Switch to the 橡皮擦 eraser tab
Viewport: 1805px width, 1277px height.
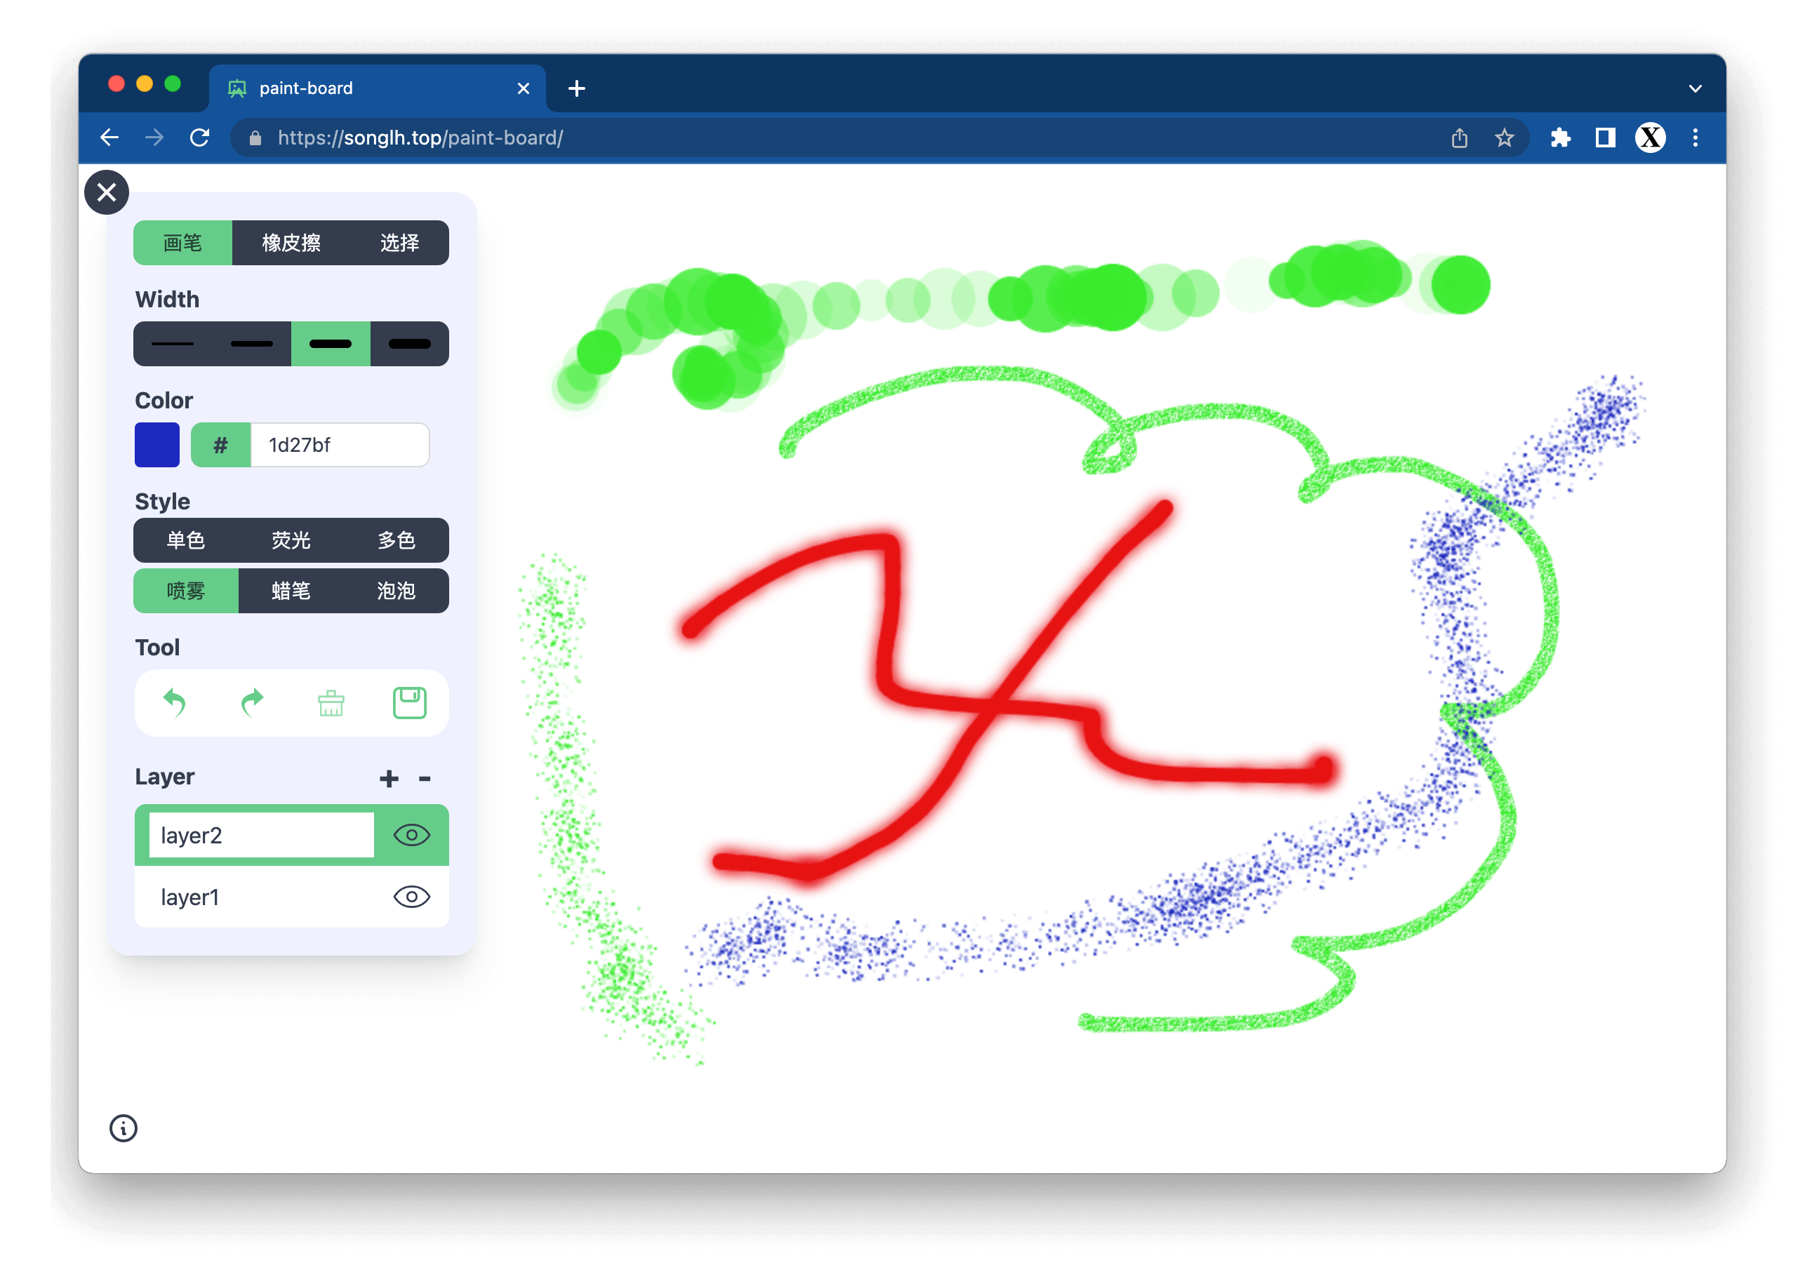tap(291, 243)
